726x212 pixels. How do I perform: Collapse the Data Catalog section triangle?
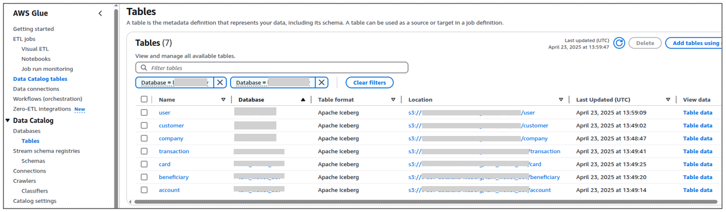(8, 120)
